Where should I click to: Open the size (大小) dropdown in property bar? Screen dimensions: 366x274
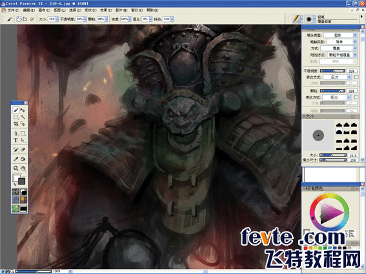click(57, 19)
